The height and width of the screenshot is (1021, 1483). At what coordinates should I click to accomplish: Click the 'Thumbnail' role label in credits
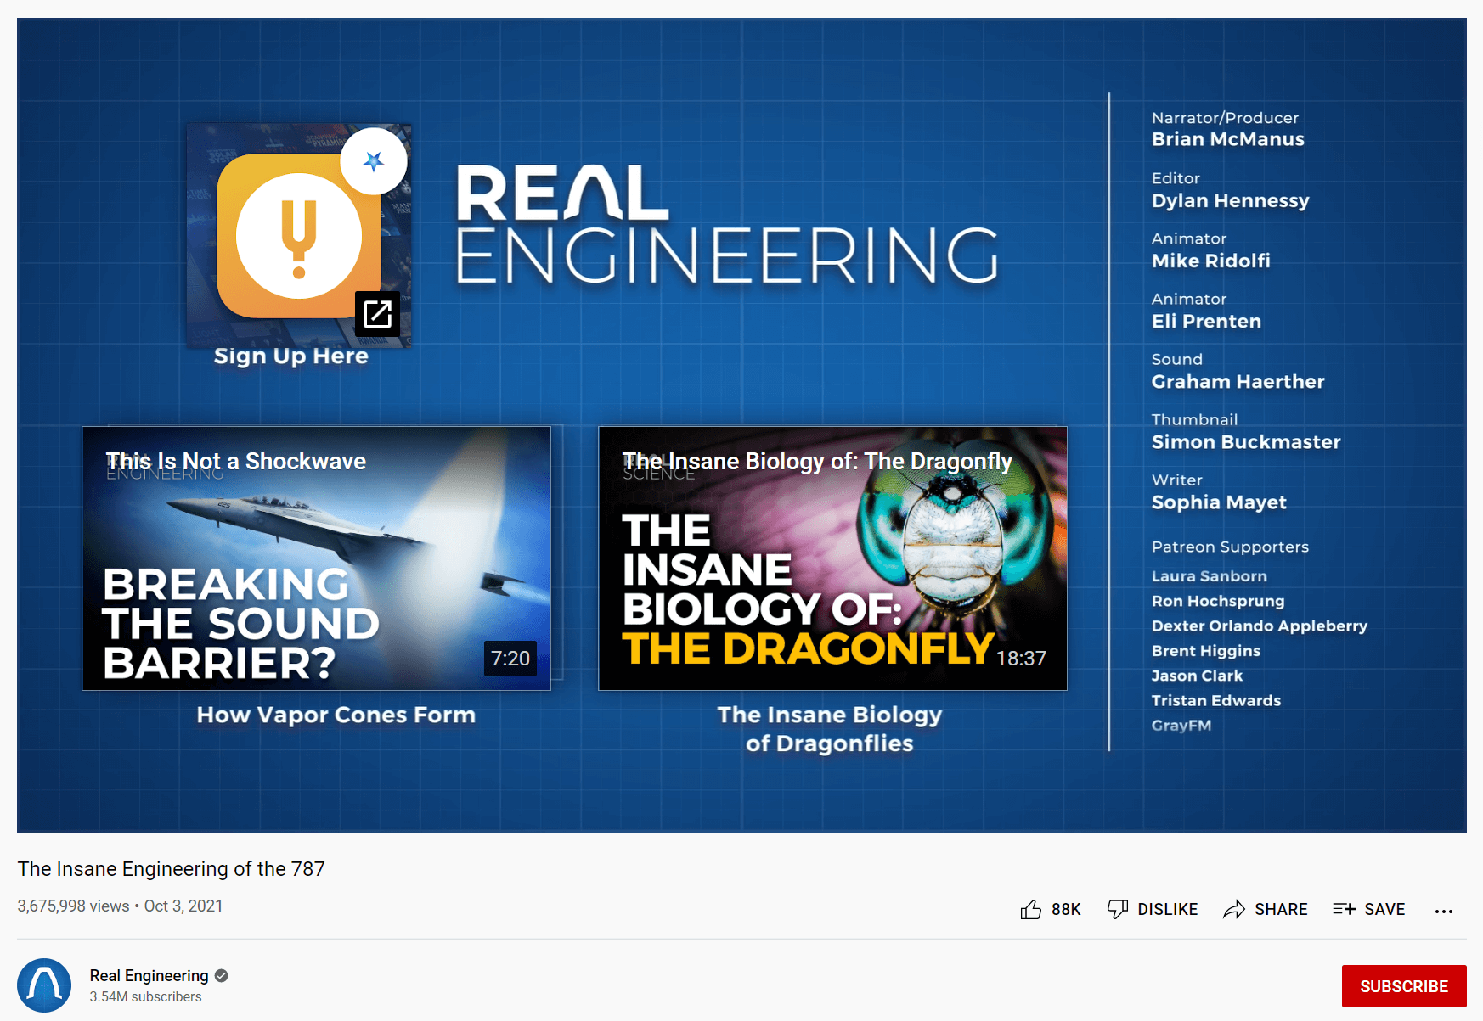(x=1195, y=419)
